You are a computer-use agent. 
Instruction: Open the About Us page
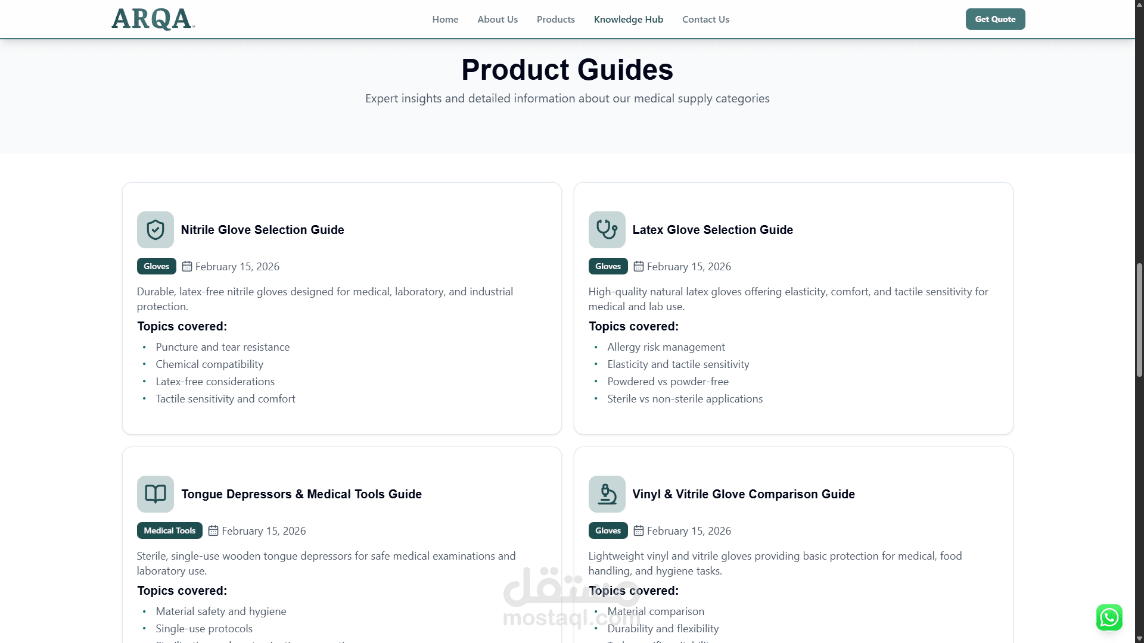coord(498,19)
